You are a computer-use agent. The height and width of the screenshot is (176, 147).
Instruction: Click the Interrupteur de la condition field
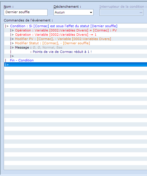(121, 13)
